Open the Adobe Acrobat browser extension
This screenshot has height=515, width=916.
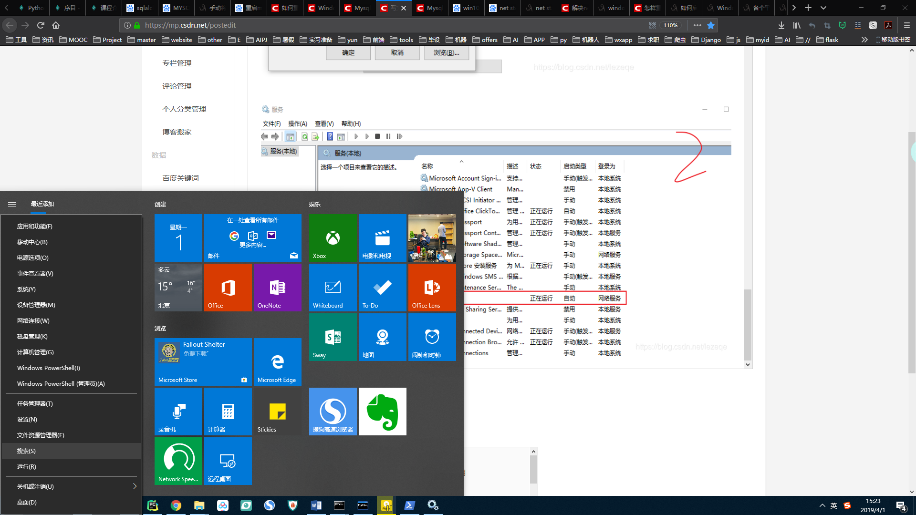tap(889, 25)
